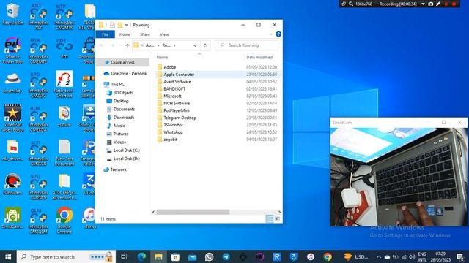Click volume speaker icon in tray
The image size is (469, 263).
(x=412, y=256)
